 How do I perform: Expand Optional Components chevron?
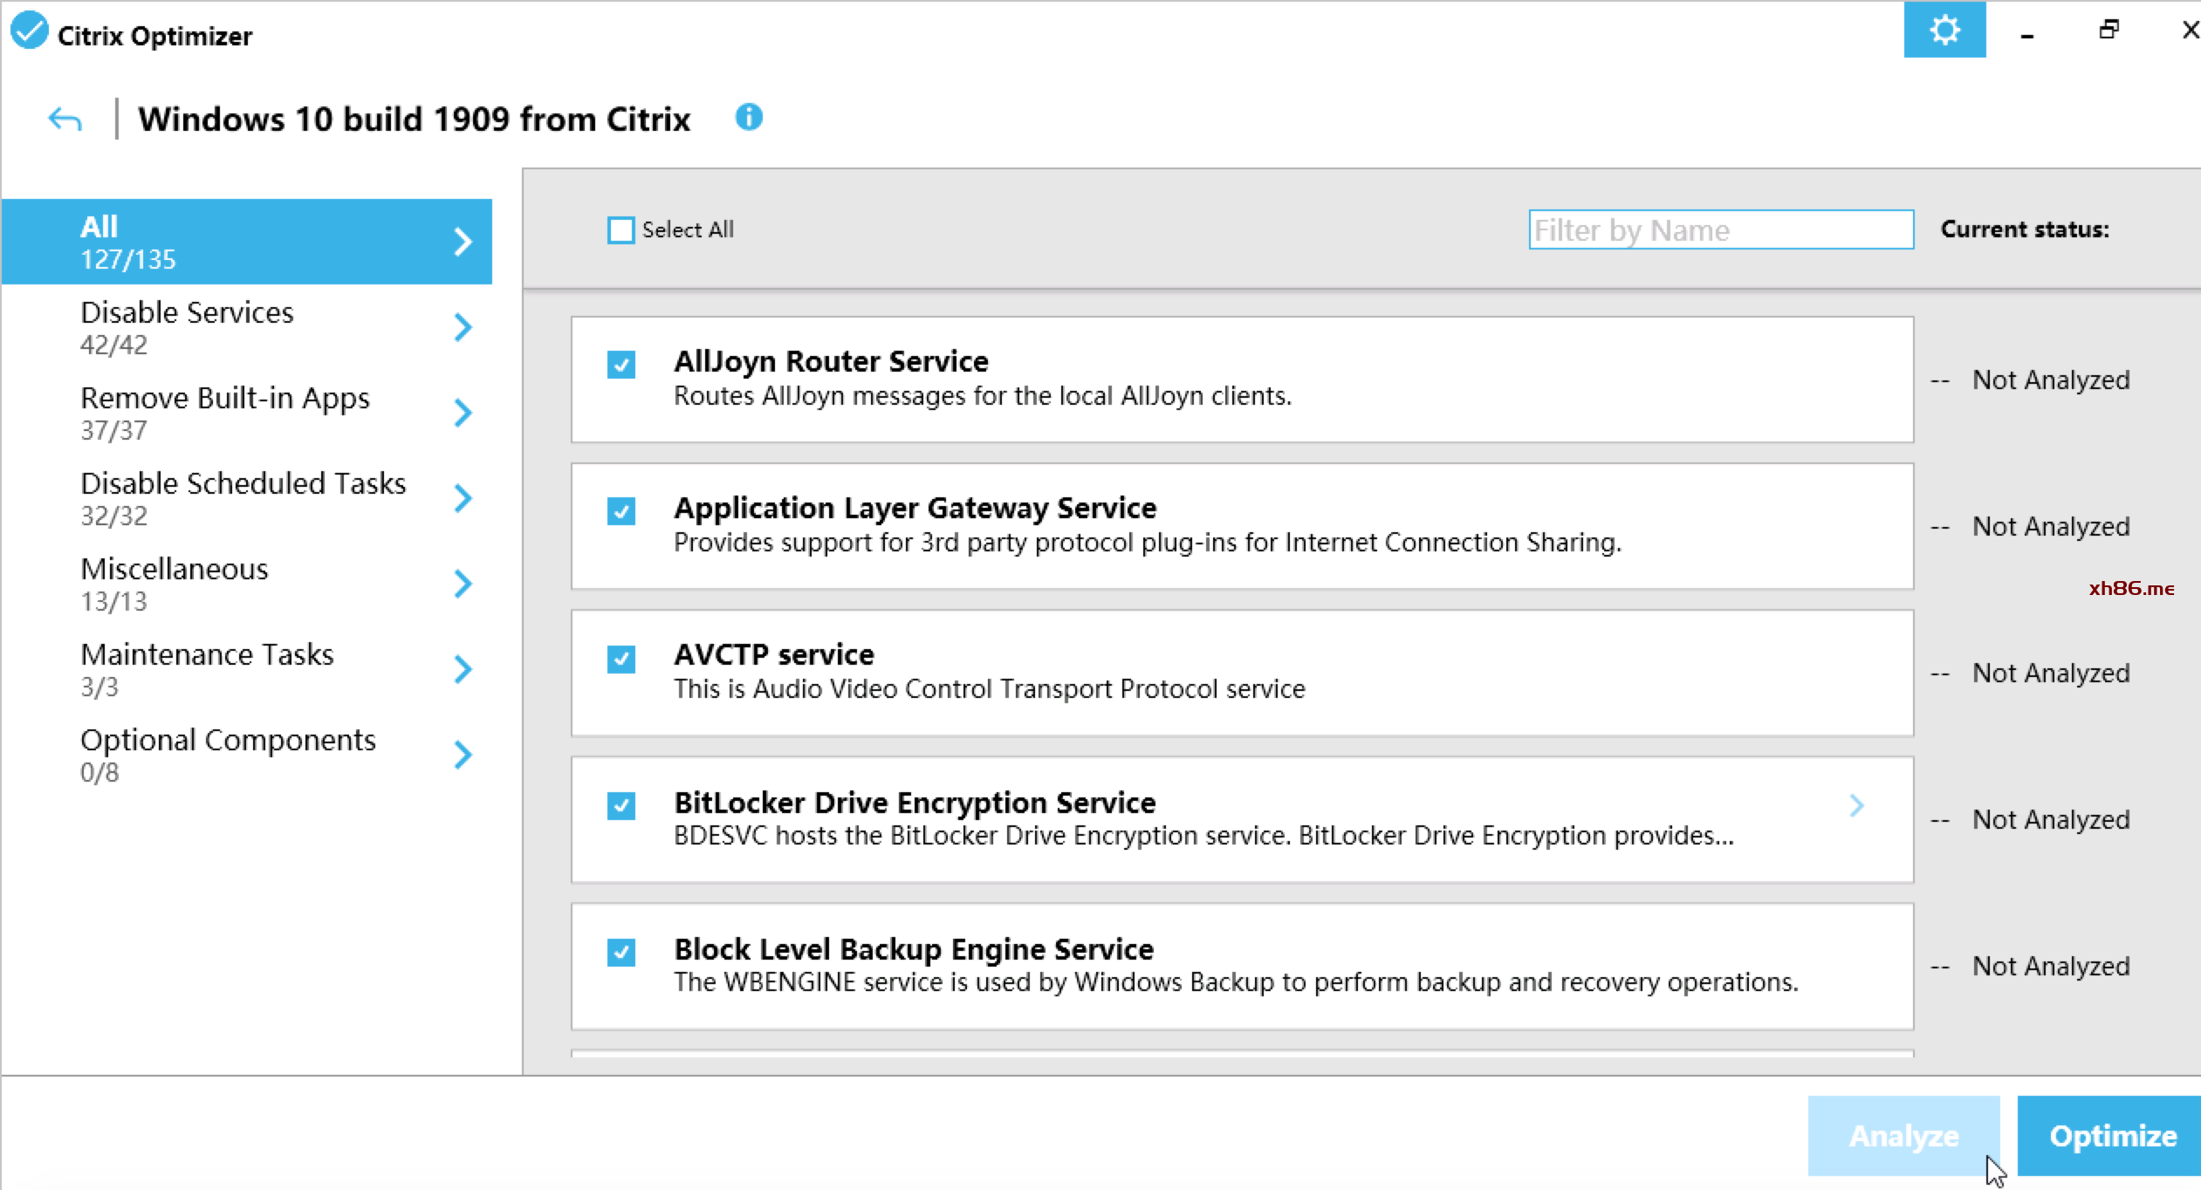click(463, 755)
